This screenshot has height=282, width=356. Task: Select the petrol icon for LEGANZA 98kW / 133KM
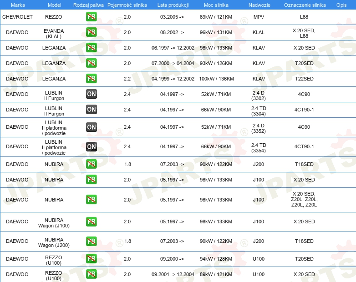(x=91, y=47)
